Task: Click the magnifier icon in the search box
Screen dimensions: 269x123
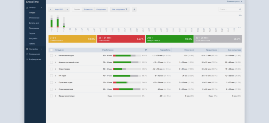Action: pyautogui.click(x=240, y=10)
